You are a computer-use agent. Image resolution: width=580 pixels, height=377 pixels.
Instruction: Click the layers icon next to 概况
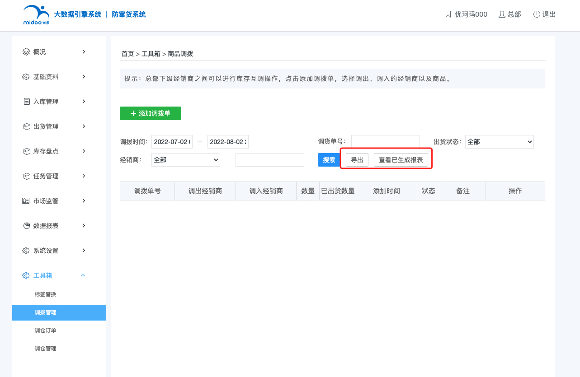(26, 52)
